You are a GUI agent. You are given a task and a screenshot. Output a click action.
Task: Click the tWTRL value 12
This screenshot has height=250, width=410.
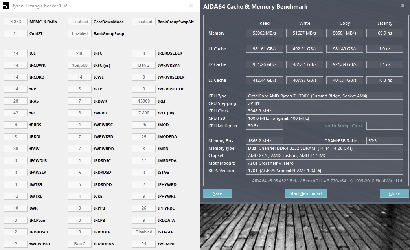click(16, 196)
